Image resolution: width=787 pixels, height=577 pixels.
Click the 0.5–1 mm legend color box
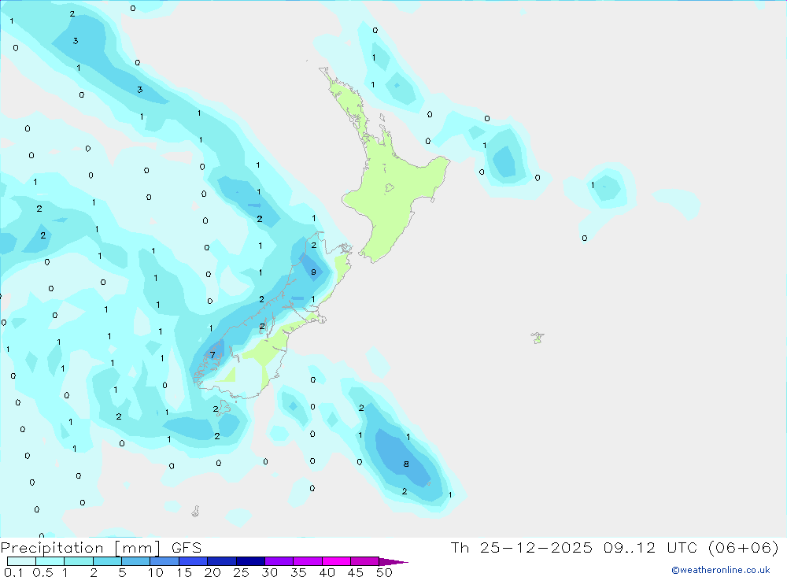pos(50,561)
